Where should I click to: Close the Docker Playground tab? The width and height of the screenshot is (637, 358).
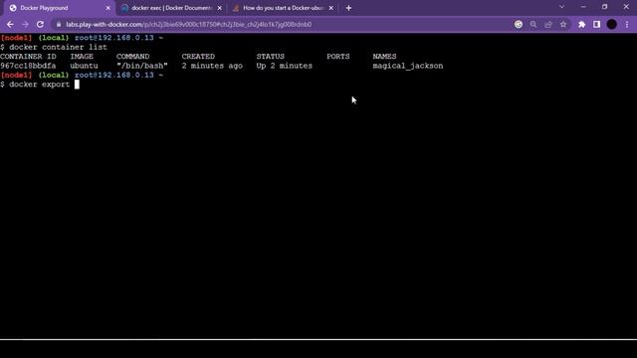108,8
